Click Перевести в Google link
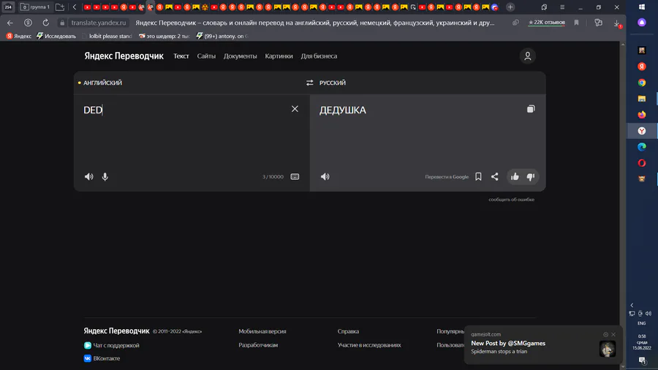 pos(447,177)
